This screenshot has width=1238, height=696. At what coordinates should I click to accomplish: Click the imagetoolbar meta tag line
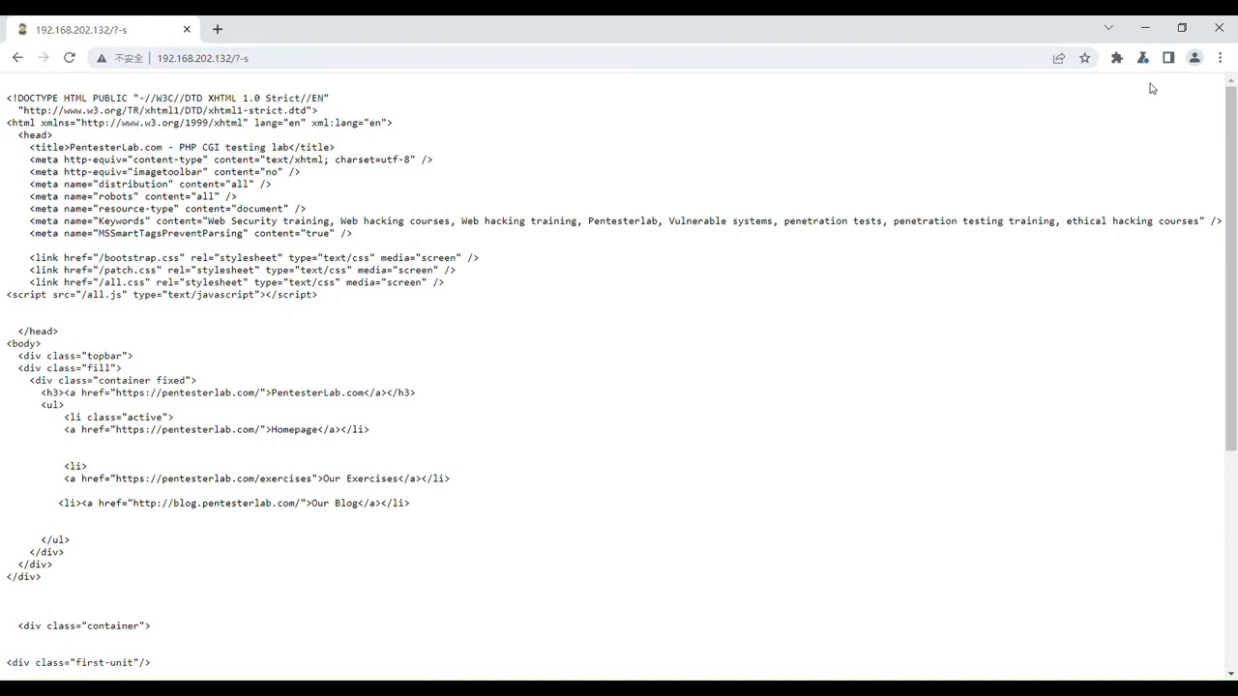point(164,172)
